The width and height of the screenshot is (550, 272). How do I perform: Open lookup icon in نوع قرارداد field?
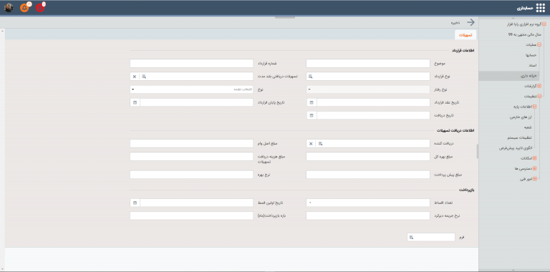coord(310,77)
